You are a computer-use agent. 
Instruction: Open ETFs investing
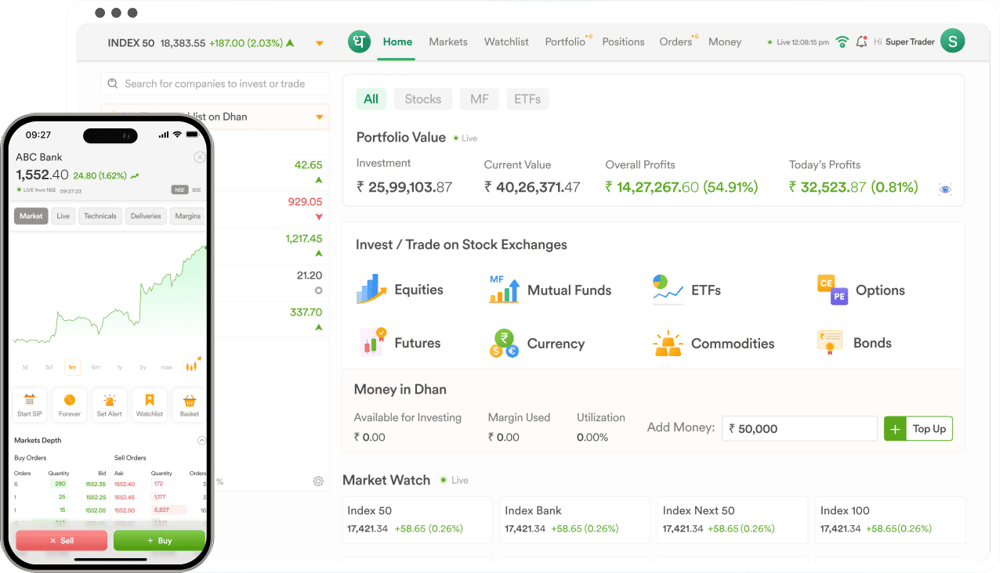click(x=686, y=290)
